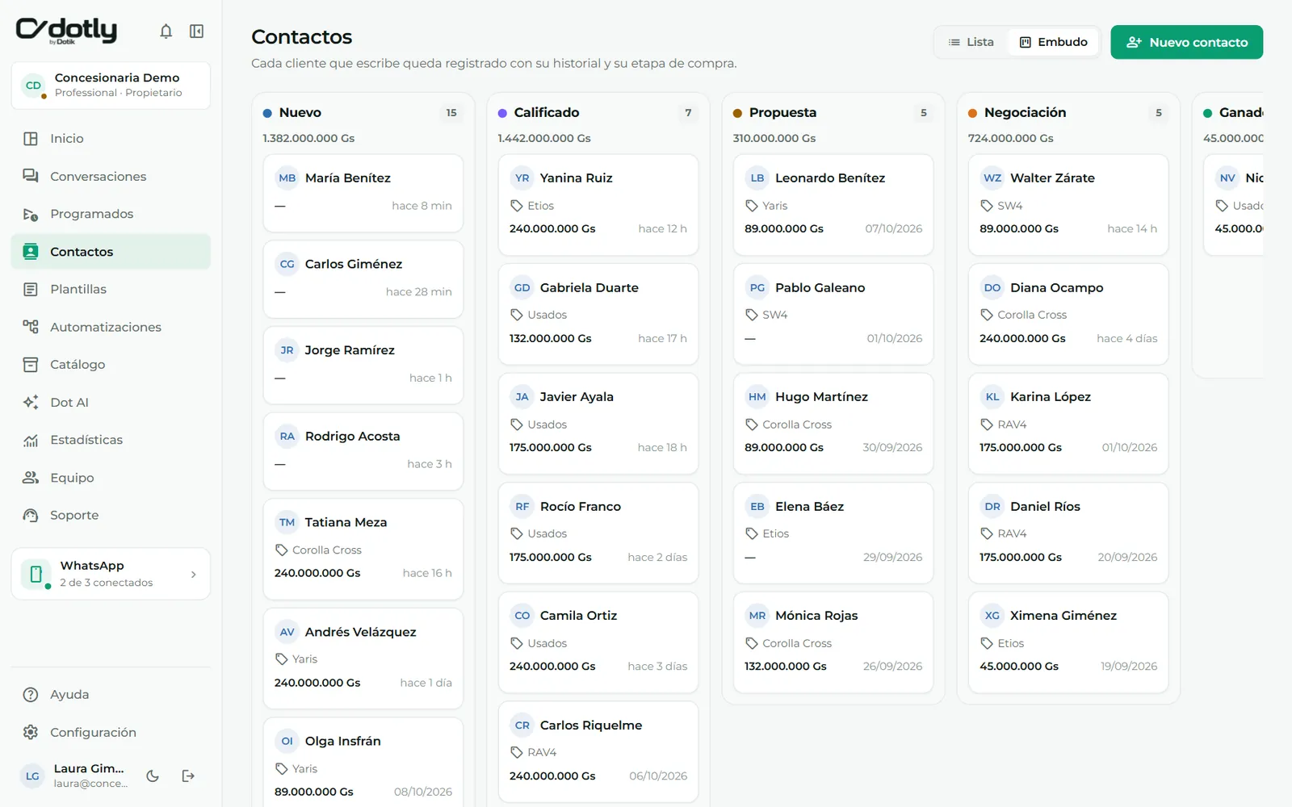Click the Mónica Rojas name
This screenshot has height=807, width=1292.
(816, 616)
